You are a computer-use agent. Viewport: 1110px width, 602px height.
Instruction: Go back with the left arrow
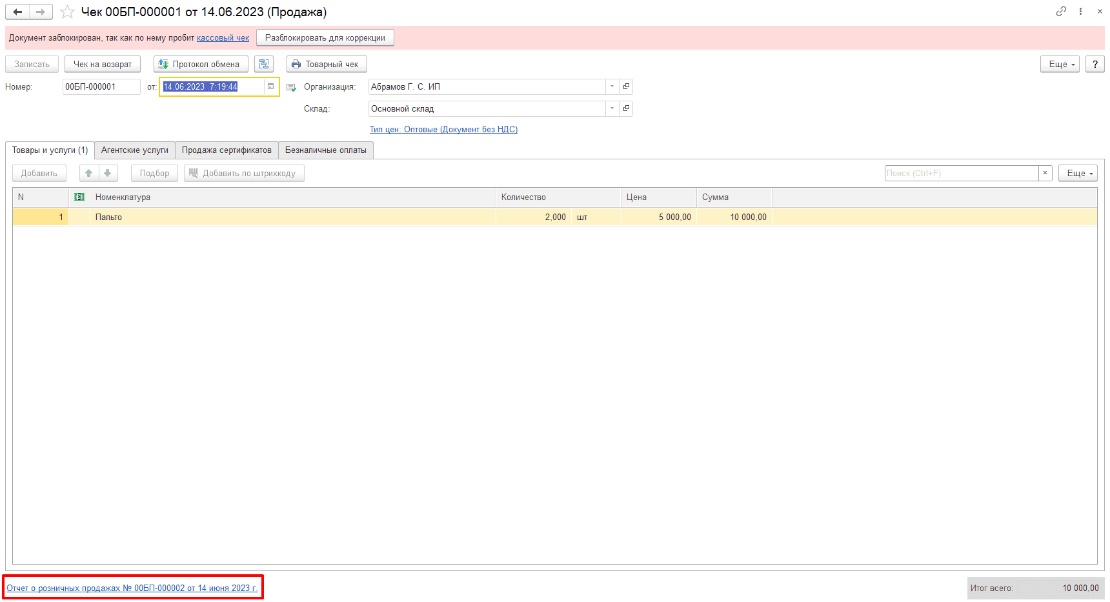coord(17,12)
